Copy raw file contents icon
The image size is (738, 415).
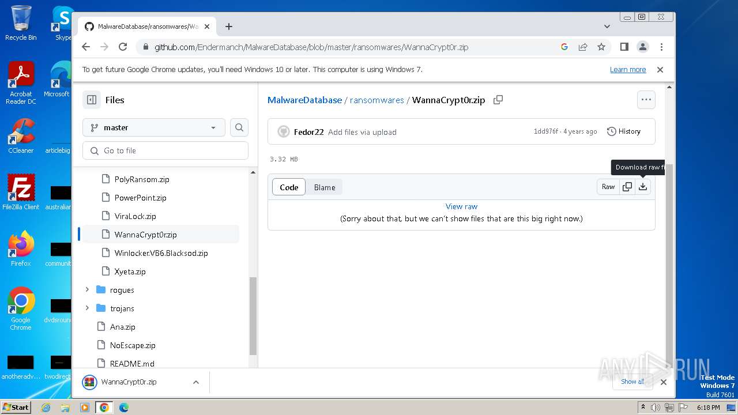point(627,187)
